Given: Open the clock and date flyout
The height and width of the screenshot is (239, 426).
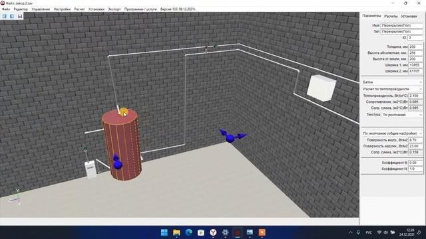Looking at the screenshot, I should click(x=407, y=232).
